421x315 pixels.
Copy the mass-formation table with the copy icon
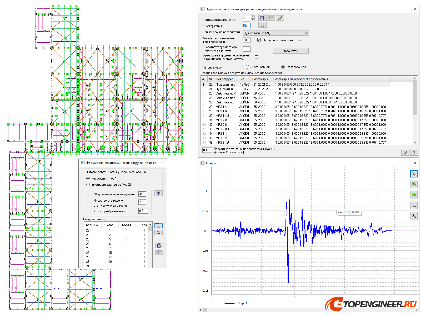click(159, 246)
